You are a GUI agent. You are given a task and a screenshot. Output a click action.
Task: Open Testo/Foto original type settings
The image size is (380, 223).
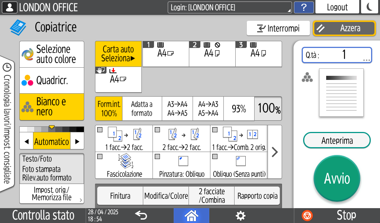52,168
